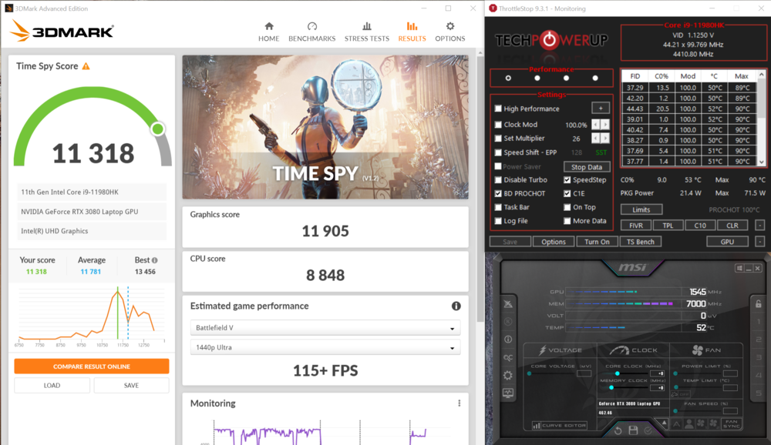Screen dimensions: 771x445
Task: Open the Battlefield V game dropdown
Action: coord(325,329)
